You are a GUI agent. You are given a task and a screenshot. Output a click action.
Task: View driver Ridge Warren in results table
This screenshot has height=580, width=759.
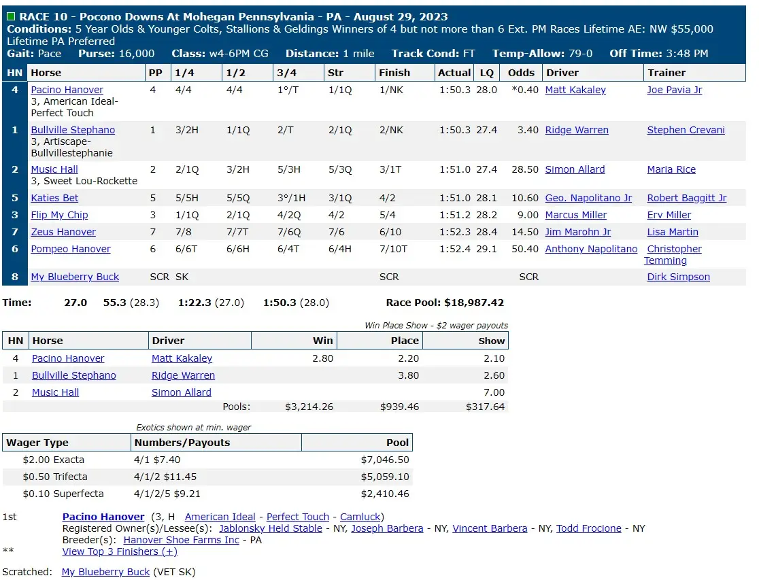(577, 130)
